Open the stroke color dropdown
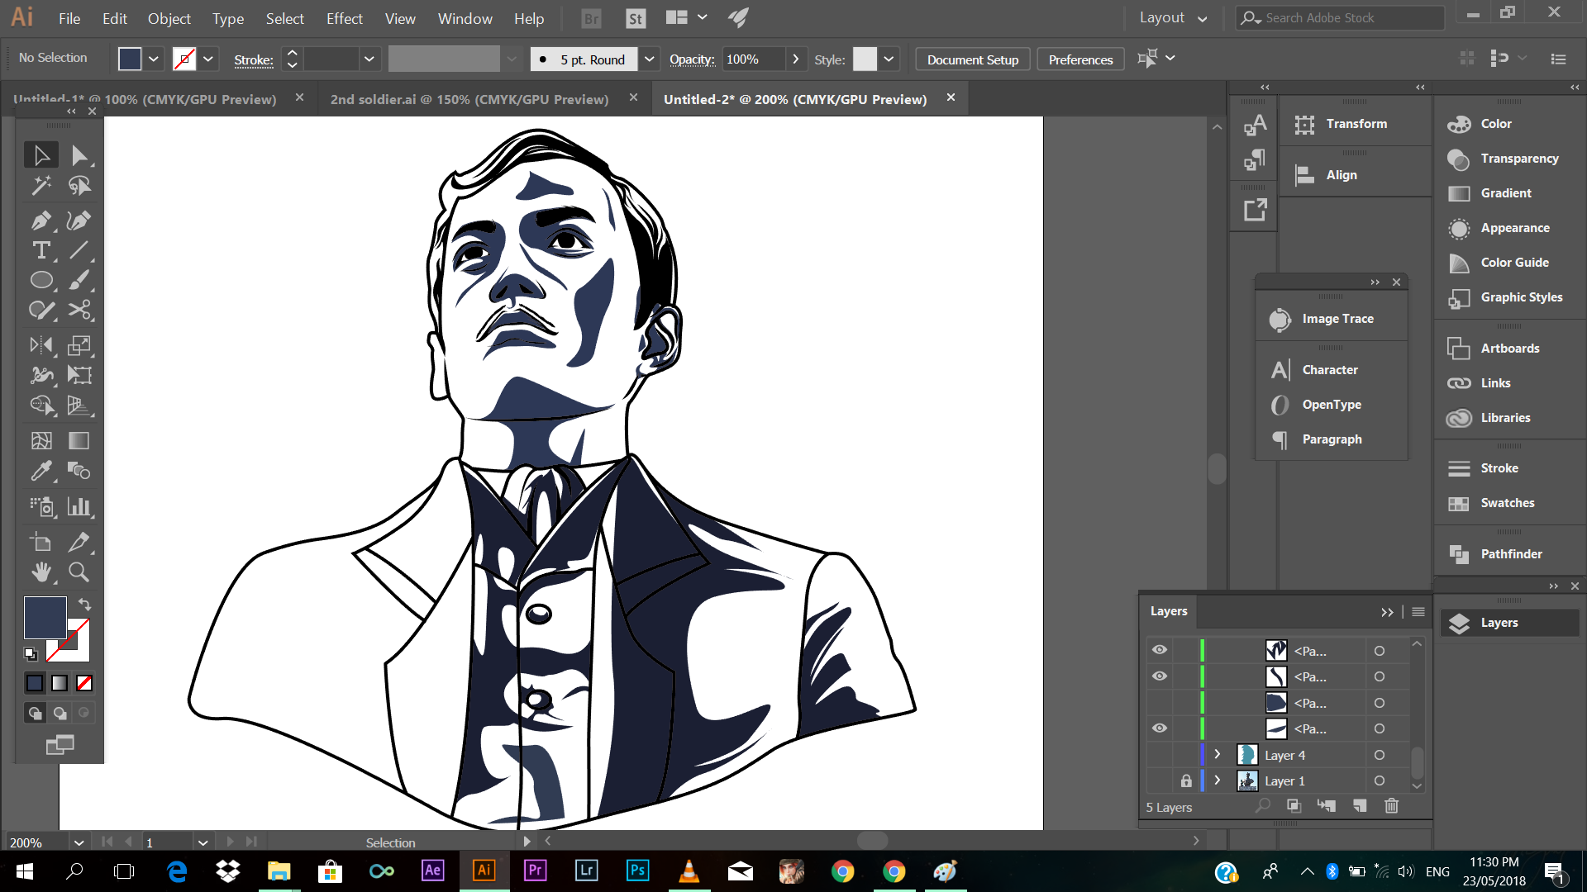The image size is (1587, 892). tap(208, 59)
